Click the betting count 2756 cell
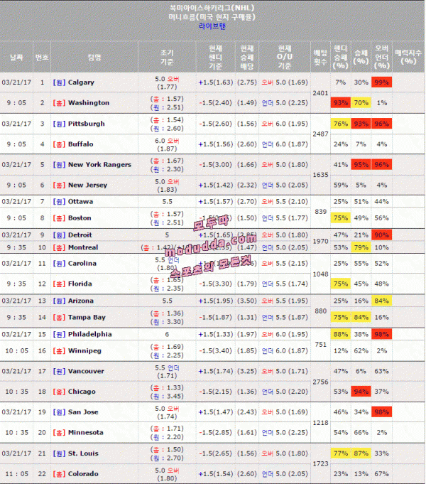The image size is (426, 484). coord(320,382)
